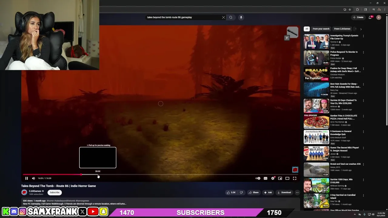Open the YouTube account avatar menu
The image size is (388, 218).
(x=379, y=17)
